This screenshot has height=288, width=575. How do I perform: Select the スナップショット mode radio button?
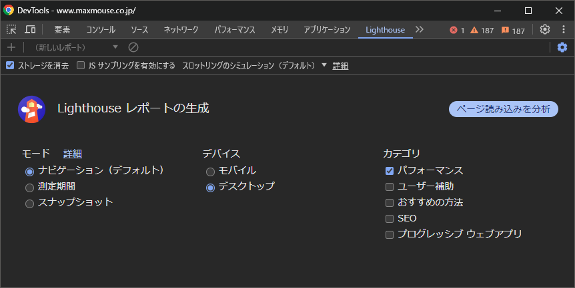click(x=30, y=204)
